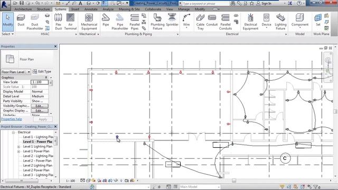Add a Lighting Fixture
The width and height of the screenshot is (338, 190).
tap(280, 22)
